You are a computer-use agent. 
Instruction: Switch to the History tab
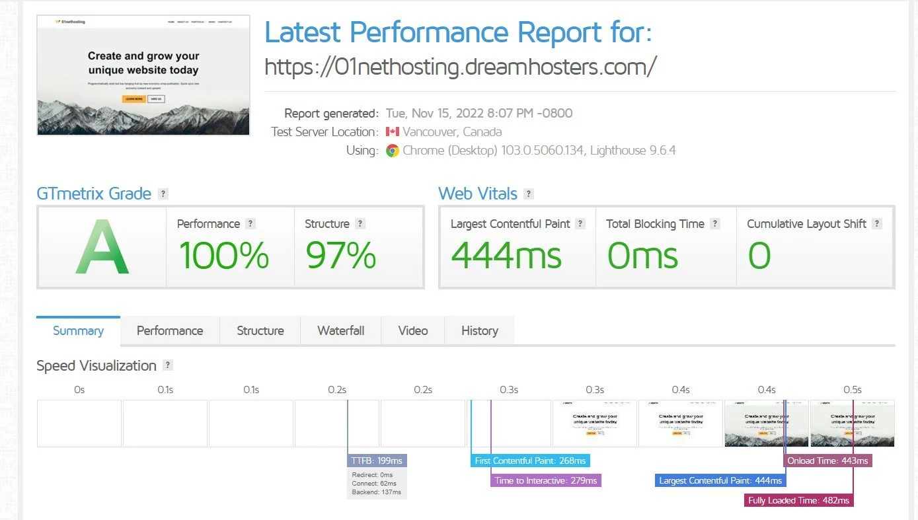point(479,330)
